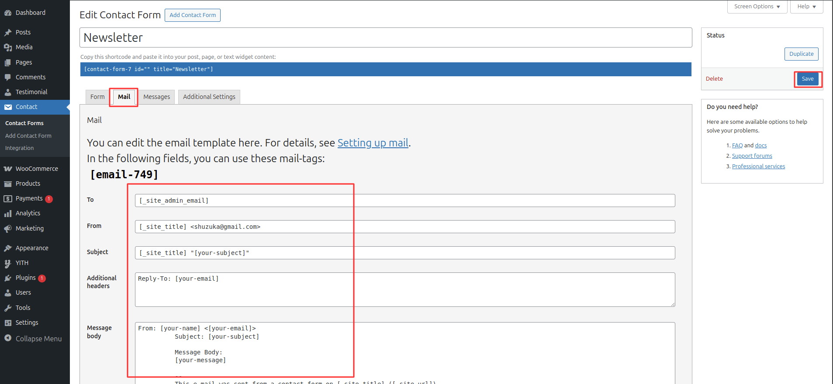Open Integration submenu under Contact
This screenshot has width=833, height=384.
pos(19,148)
